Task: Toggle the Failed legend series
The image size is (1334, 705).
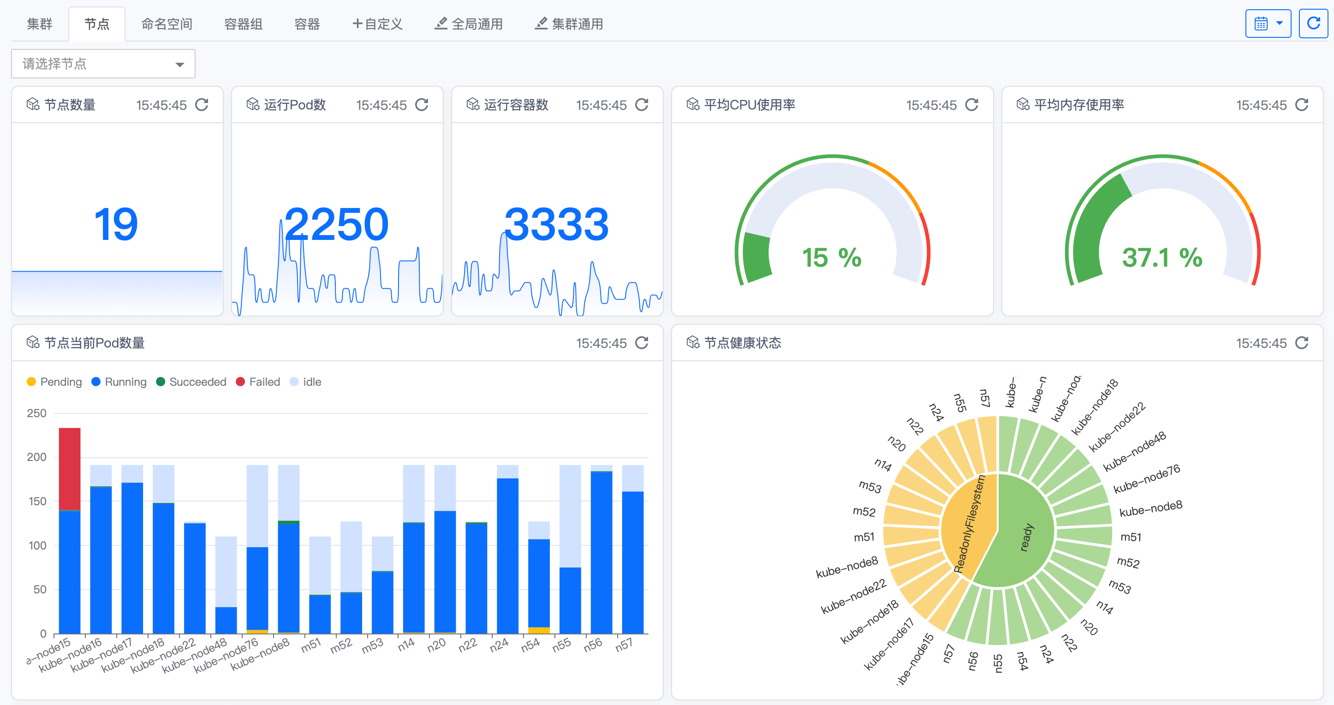Action: [258, 382]
